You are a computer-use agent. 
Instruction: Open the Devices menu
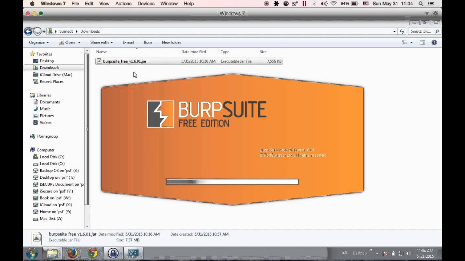[145, 4]
